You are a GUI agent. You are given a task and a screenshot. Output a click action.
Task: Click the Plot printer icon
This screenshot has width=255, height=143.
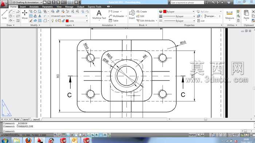[x=76, y=2]
